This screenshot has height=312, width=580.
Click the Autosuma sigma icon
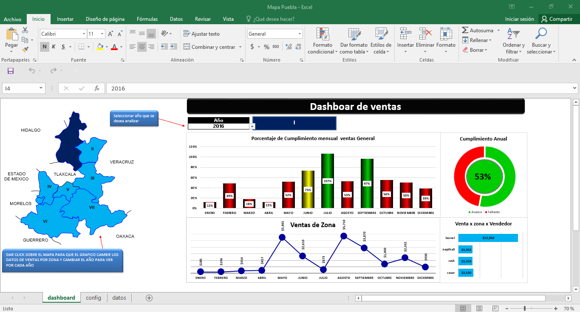(465, 31)
